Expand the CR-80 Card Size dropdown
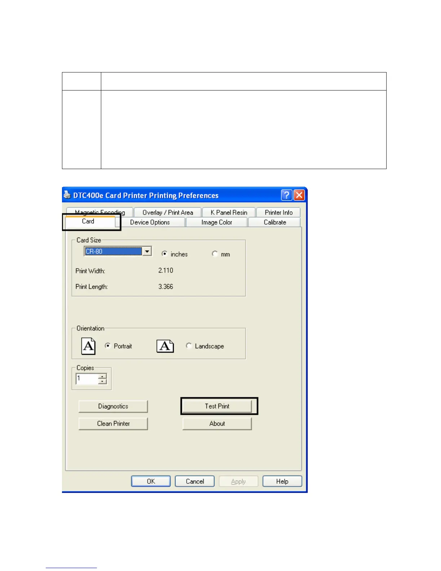 point(147,251)
